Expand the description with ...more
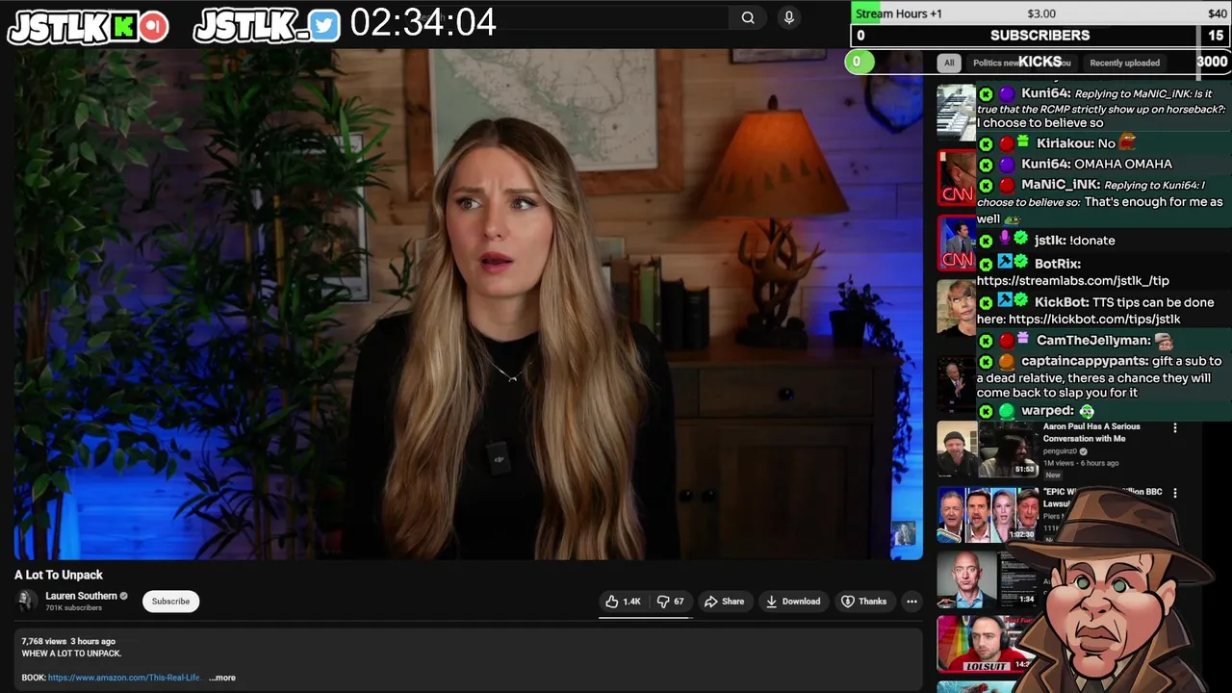 pos(222,678)
